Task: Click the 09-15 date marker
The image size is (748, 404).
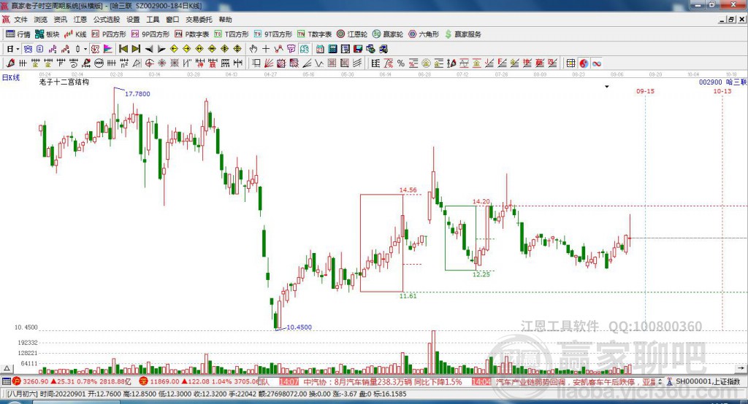Action: [x=646, y=91]
